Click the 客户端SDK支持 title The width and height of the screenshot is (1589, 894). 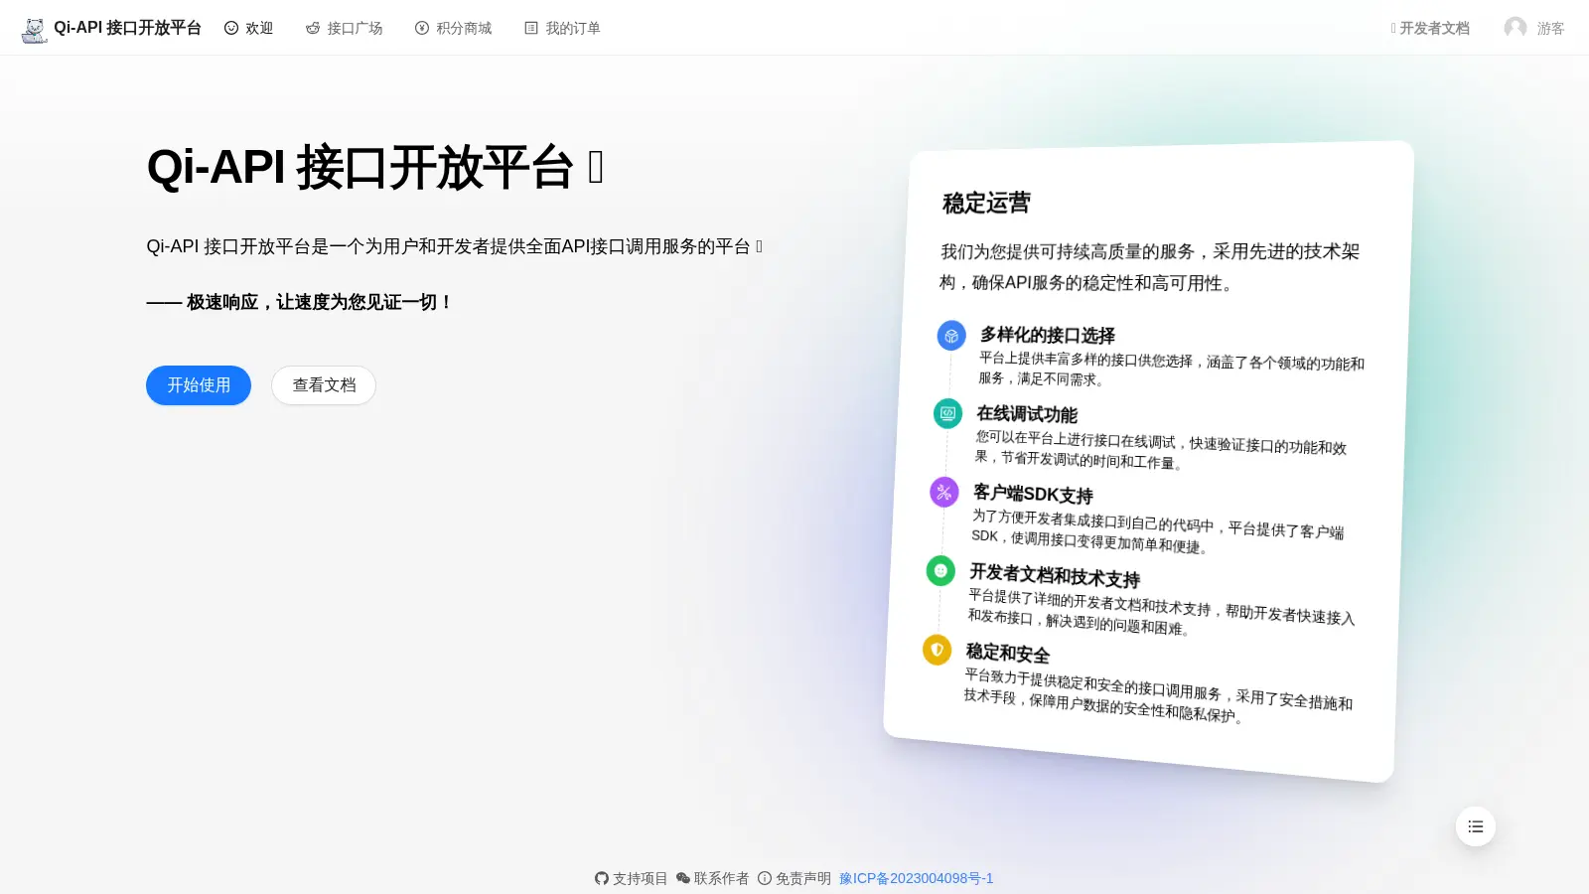pos(1033,494)
